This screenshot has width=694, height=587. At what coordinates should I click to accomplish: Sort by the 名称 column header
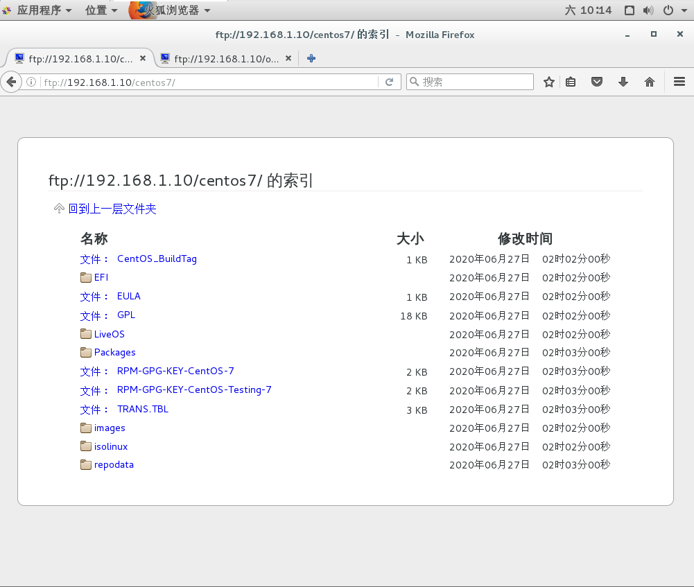(x=94, y=238)
